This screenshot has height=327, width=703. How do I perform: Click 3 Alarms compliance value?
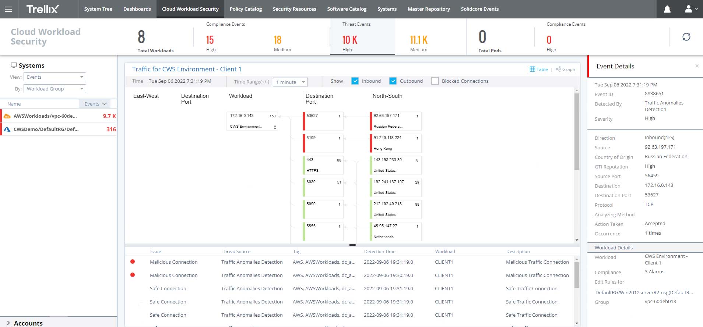click(x=654, y=271)
